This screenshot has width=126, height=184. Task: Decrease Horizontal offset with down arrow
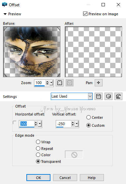[36, 125]
